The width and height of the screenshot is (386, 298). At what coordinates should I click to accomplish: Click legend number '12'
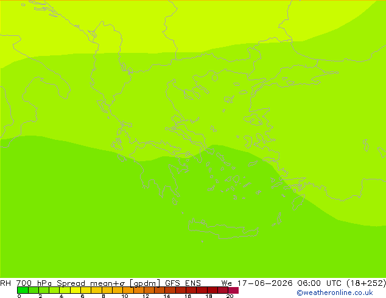tap(146, 296)
